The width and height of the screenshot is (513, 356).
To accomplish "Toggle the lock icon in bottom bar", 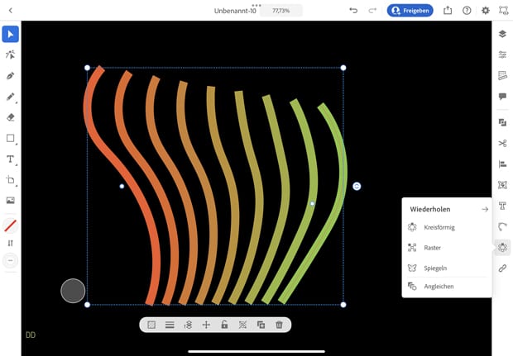I will click(224, 325).
